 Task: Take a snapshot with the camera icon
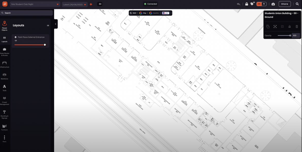273,4
